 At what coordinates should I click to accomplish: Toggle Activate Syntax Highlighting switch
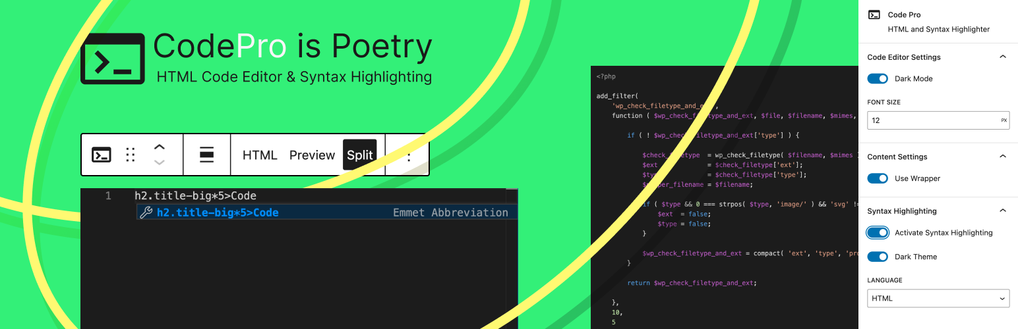pos(878,233)
